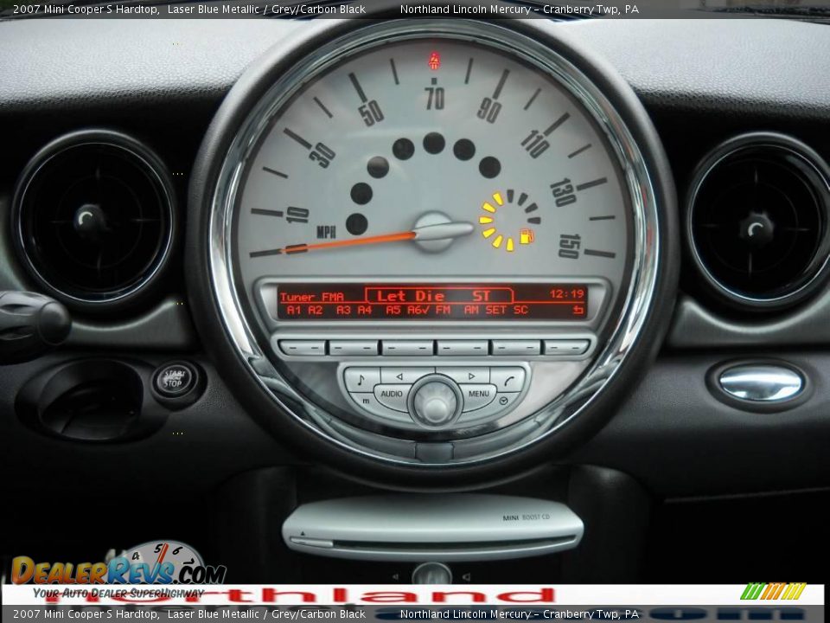This screenshot has height=623, width=830.
Task: Tap the red seatbelt warning light
Action: click(434, 61)
